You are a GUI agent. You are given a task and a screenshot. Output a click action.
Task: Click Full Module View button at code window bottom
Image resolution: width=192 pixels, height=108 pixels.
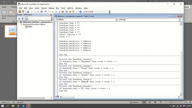click(58, 97)
